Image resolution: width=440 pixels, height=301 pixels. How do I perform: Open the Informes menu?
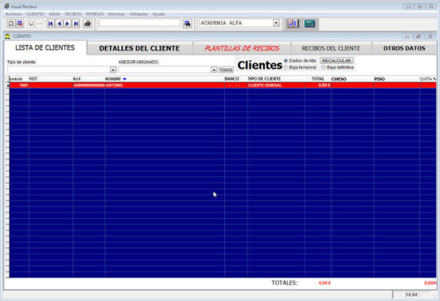tap(117, 14)
